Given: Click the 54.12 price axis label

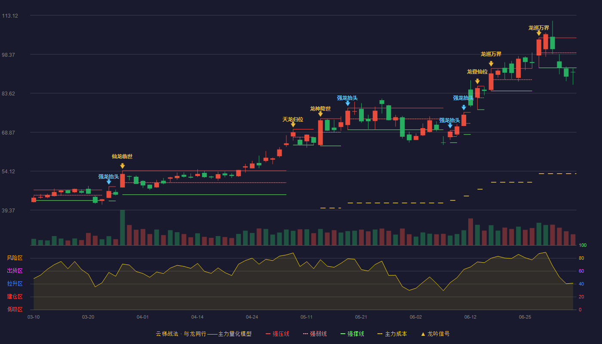Looking at the screenshot, I should [9, 172].
